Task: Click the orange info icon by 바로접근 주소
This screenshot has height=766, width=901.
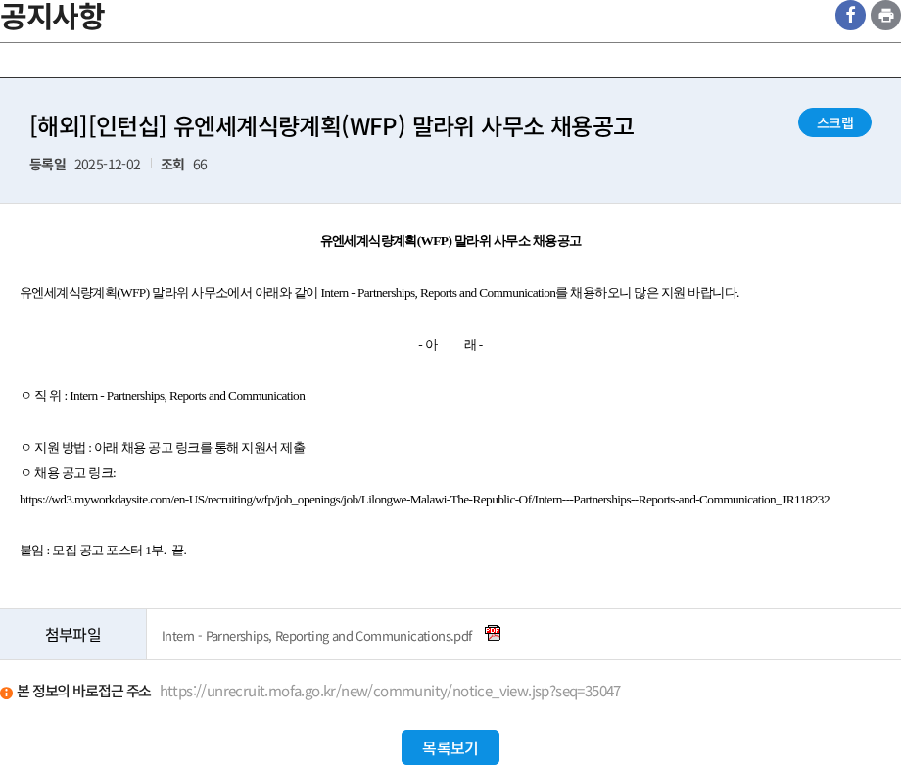Action: (x=6, y=693)
